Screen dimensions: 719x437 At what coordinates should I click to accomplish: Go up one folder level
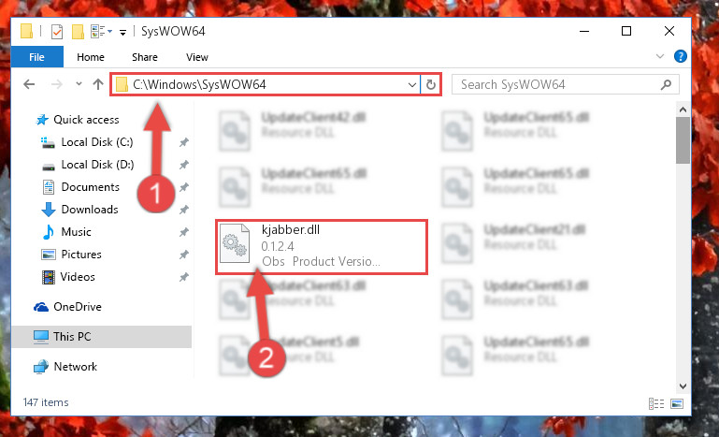click(97, 84)
